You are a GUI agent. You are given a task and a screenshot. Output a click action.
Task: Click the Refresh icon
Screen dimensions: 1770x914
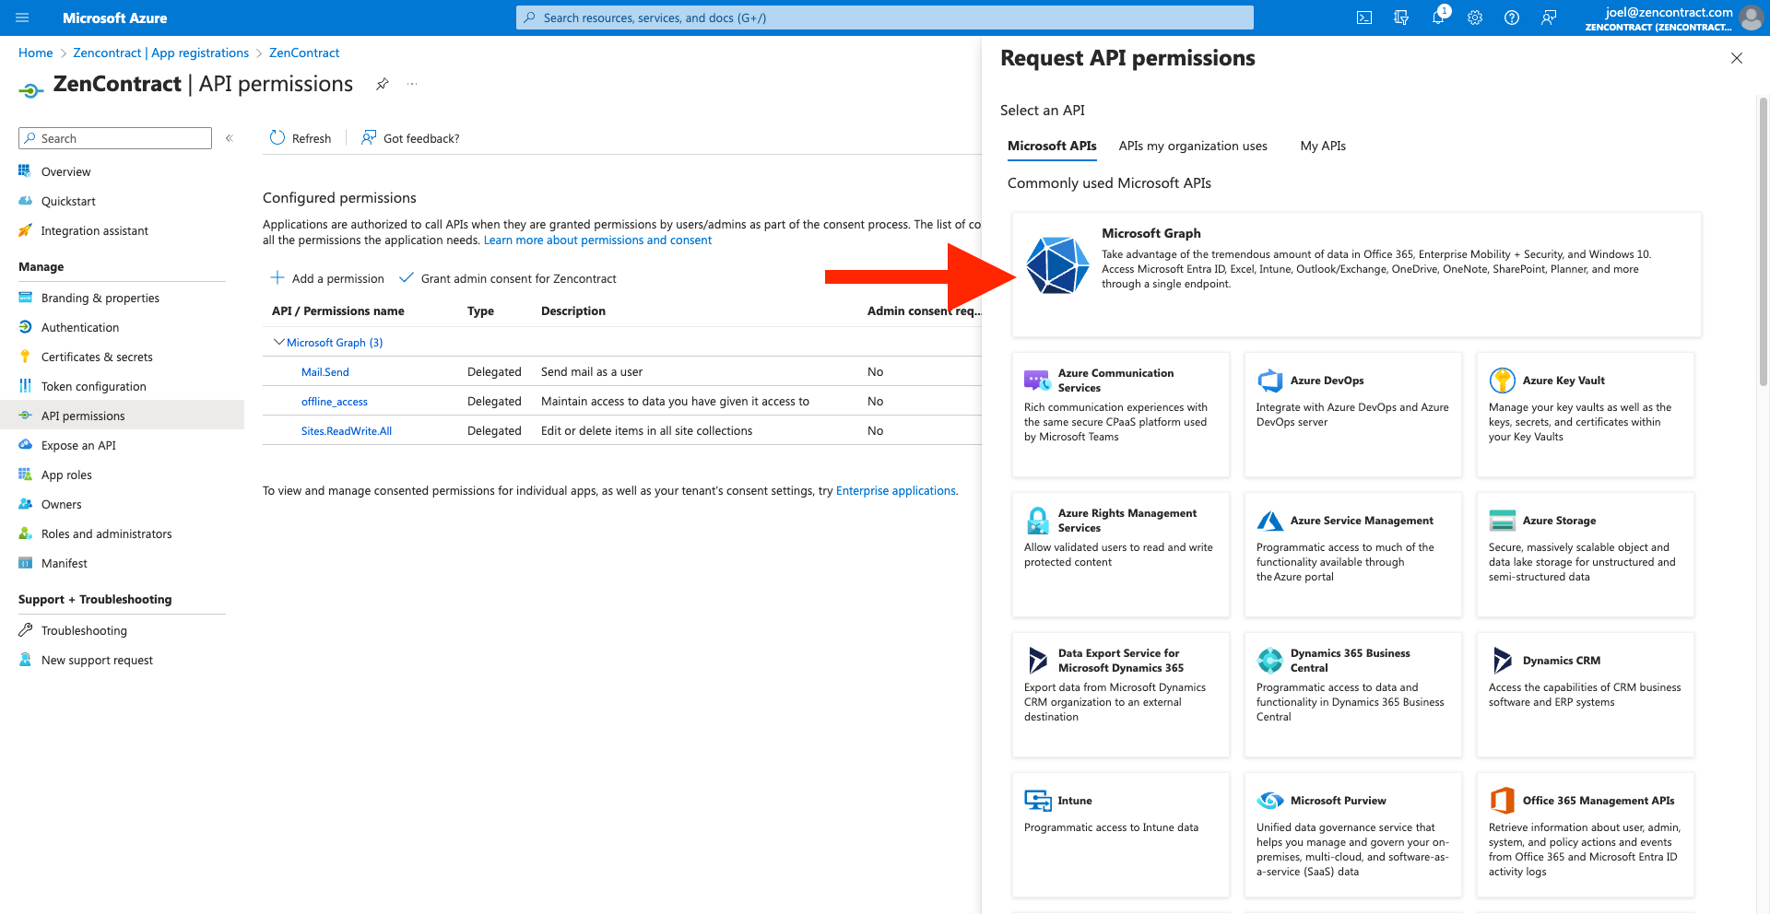pyautogui.click(x=277, y=138)
